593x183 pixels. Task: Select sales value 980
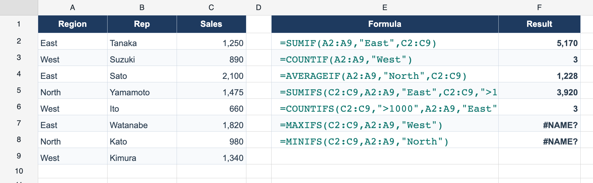coord(211,140)
